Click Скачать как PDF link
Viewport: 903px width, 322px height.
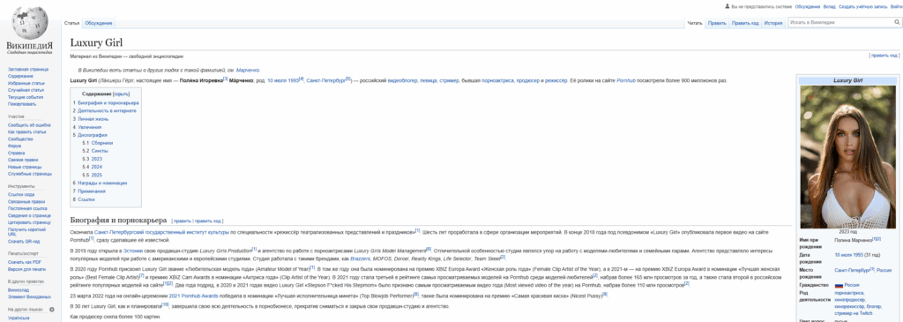point(24,263)
